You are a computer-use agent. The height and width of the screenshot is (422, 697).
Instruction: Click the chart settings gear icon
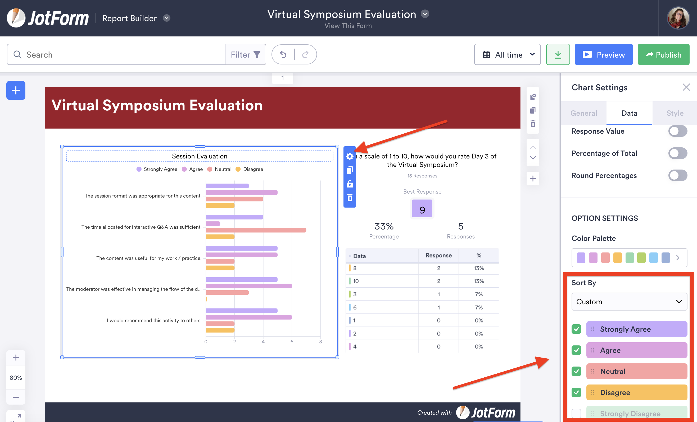350,156
